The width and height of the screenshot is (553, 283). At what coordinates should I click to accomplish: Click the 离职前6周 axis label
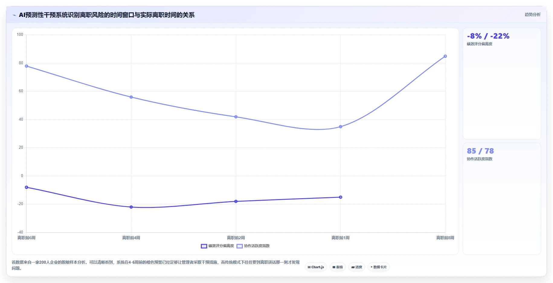click(27, 238)
